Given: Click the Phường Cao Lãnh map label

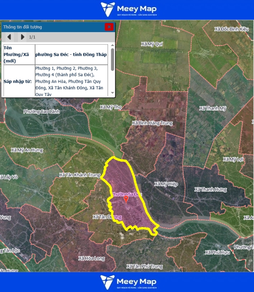Looking at the screenshot, I should point(42,111).
